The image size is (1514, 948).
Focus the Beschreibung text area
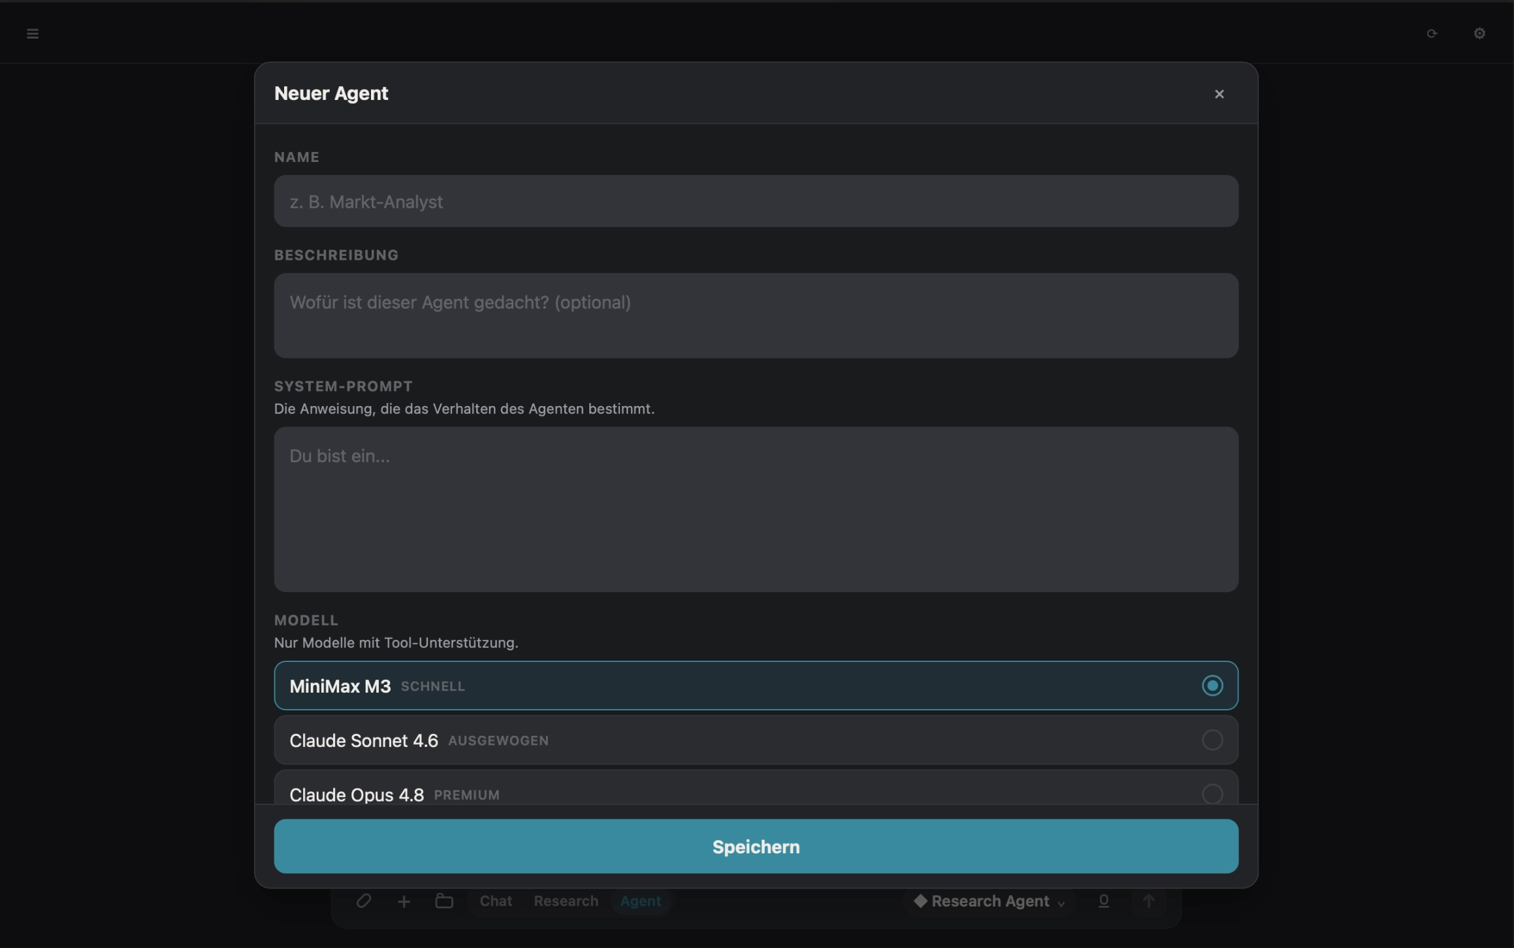[x=756, y=315]
